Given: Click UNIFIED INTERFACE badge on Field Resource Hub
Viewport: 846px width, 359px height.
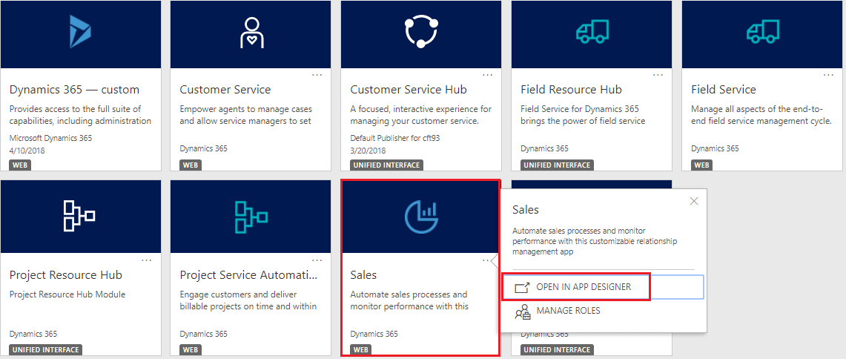Looking at the screenshot, I should pyautogui.click(x=557, y=165).
